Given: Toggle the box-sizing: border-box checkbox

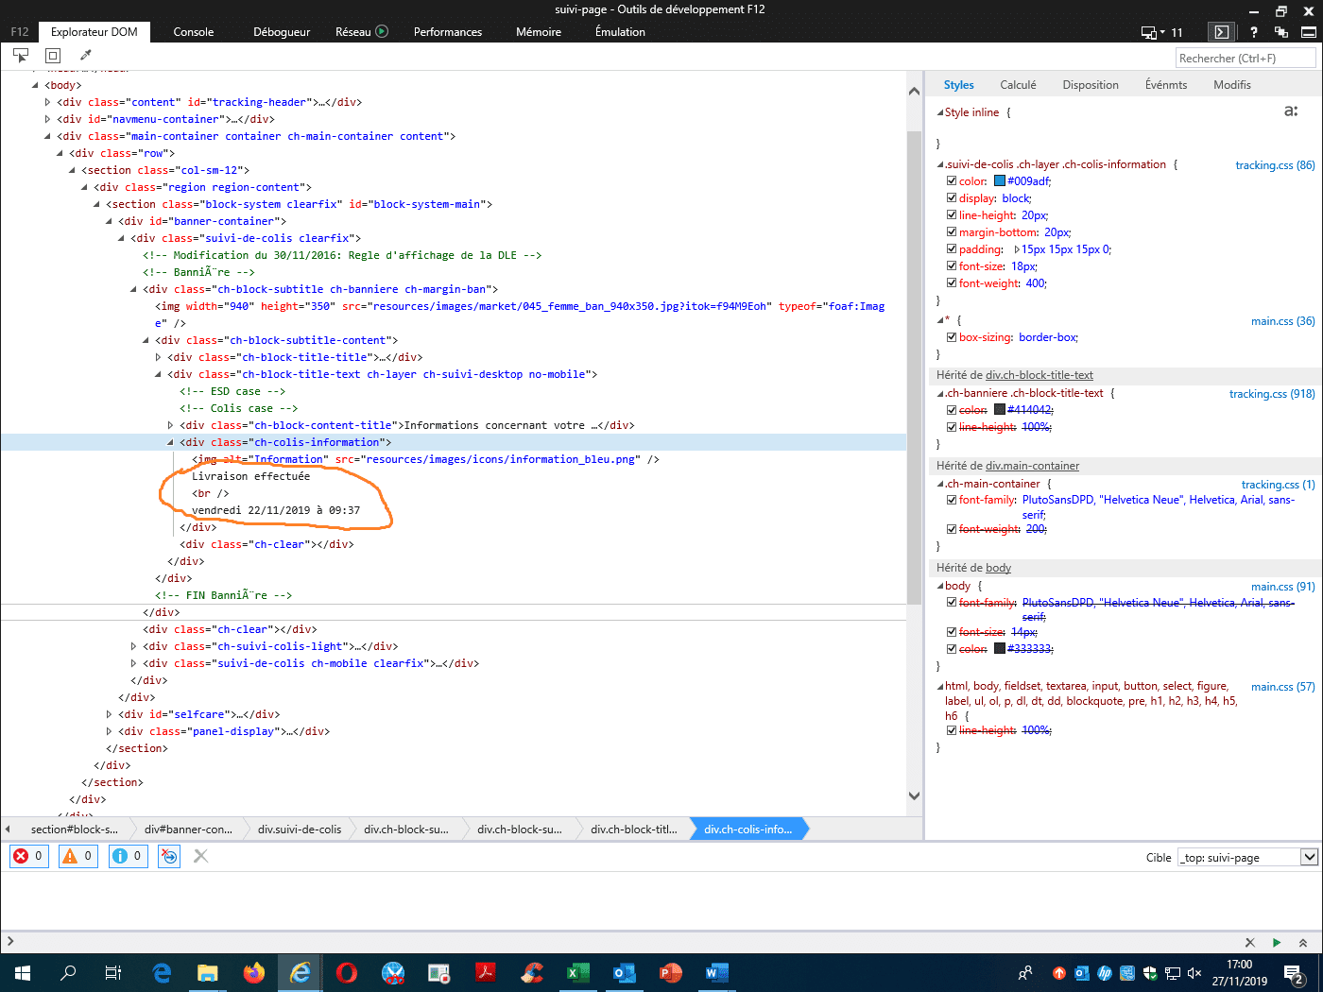Looking at the screenshot, I should (952, 337).
